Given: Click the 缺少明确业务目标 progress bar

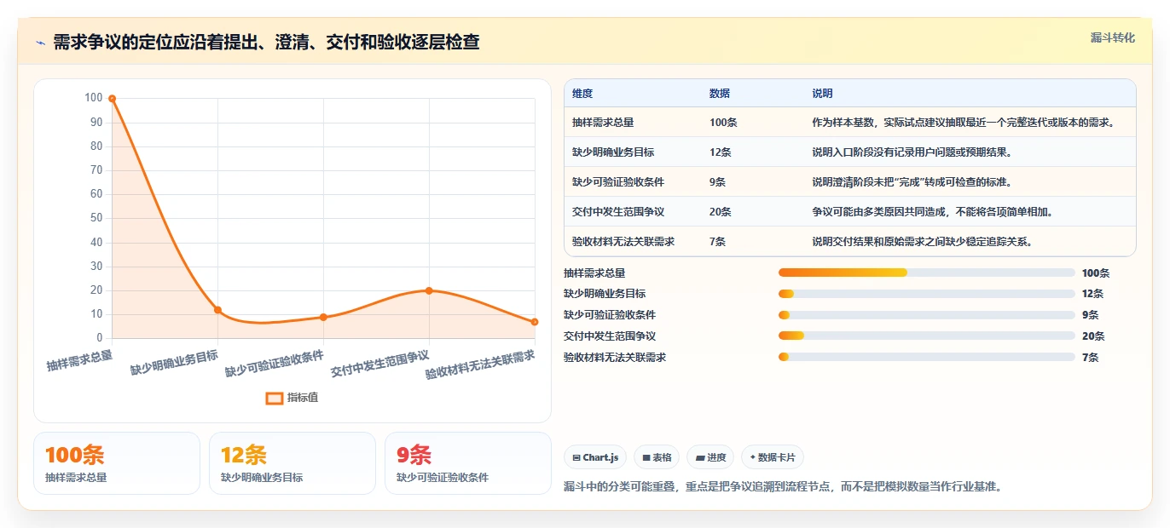Looking at the screenshot, I should [926, 294].
